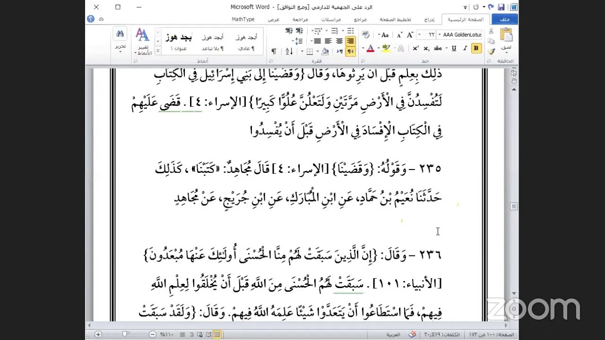Click the Bullets list icon
The height and width of the screenshot is (340, 605).
(x=350, y=31)
